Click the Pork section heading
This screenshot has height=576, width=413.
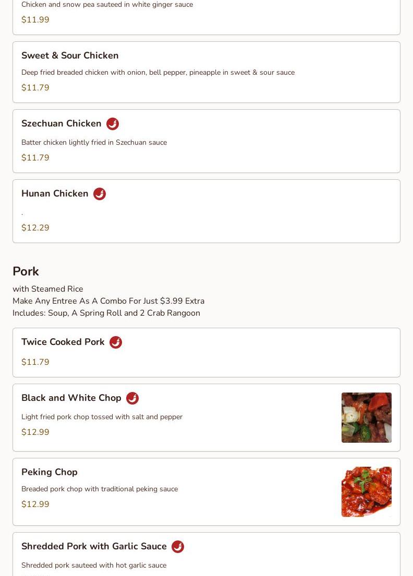(x=26, y=271)
